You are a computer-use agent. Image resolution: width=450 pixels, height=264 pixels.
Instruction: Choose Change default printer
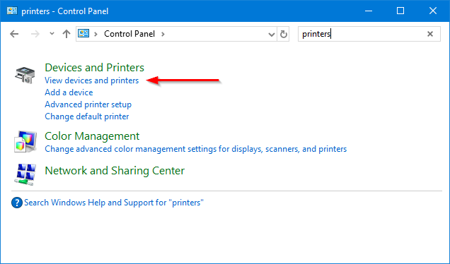(x=86, y=116)
